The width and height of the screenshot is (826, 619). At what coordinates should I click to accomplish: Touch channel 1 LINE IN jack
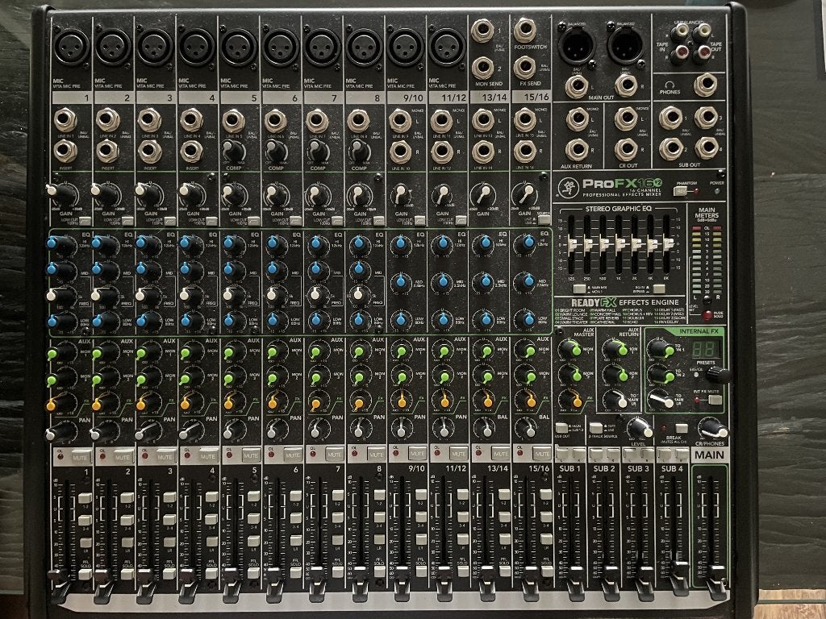coord(65,120)
